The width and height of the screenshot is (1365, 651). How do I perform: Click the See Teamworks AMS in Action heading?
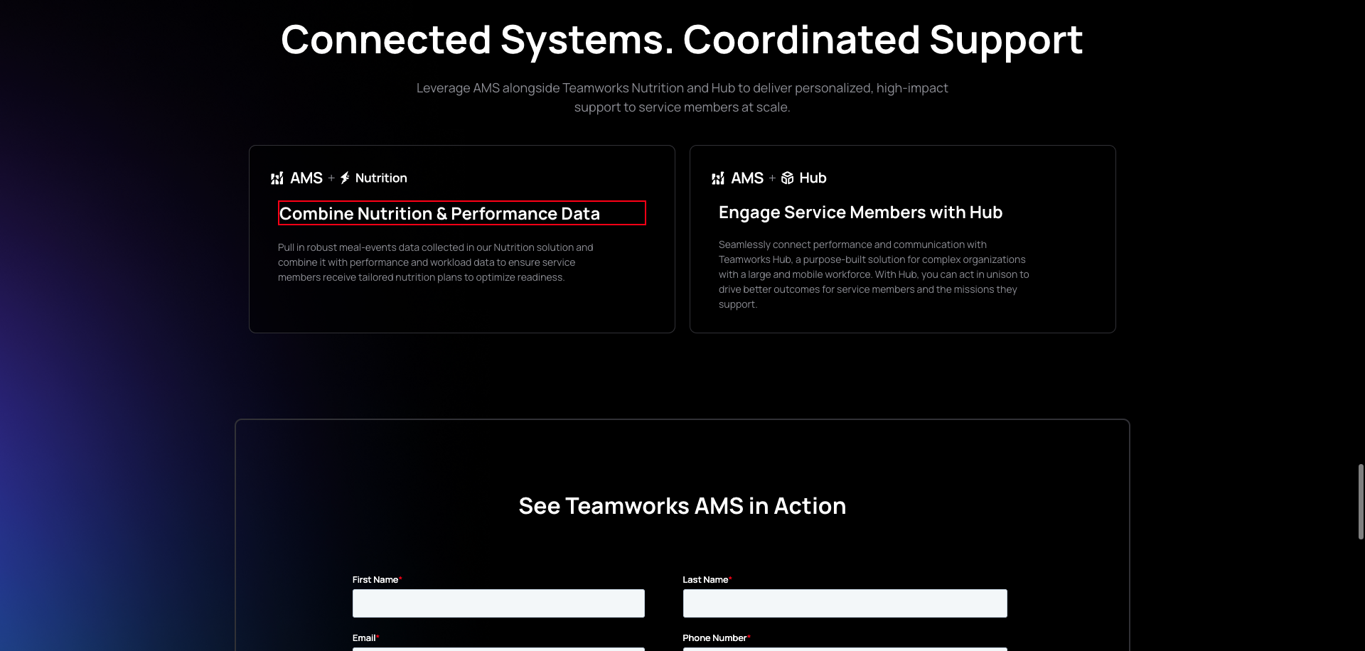(682, 506)
